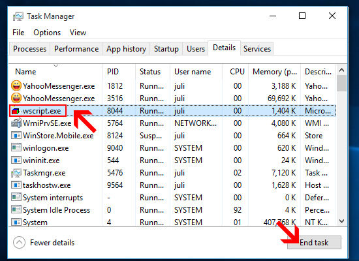Screen dimensions: 359x261
Task: Sort by the PID column header
Action: coord(119,71)
